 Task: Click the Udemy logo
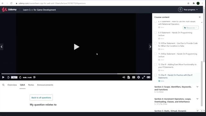9,10
